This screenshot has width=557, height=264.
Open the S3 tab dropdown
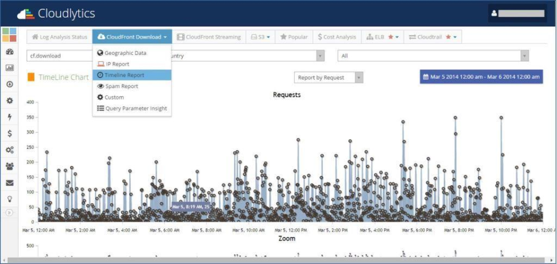click(x=261, y=37)
